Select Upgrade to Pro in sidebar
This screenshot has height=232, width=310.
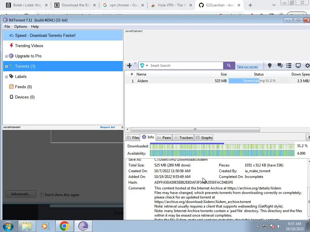coord(63,56)
